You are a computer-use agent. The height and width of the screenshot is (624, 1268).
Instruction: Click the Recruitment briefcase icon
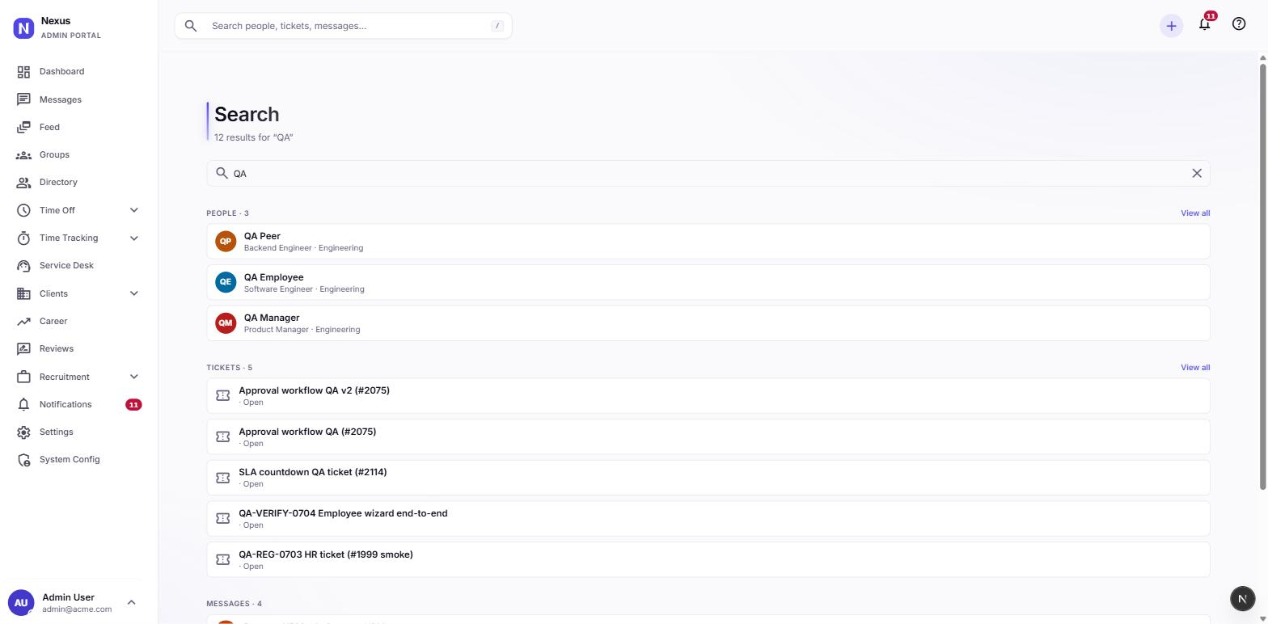23,377
